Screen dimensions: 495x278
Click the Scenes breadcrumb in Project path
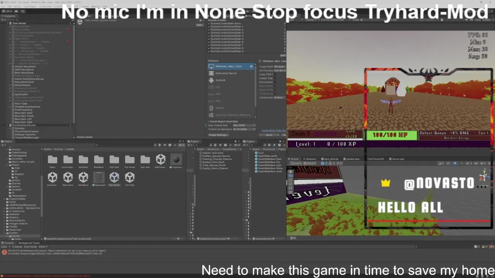click(59, 149)
